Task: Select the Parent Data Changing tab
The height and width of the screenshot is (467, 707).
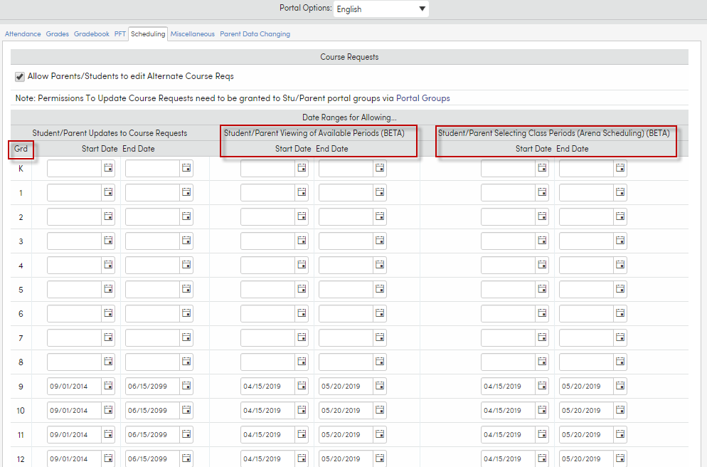Action: point(255,33)
